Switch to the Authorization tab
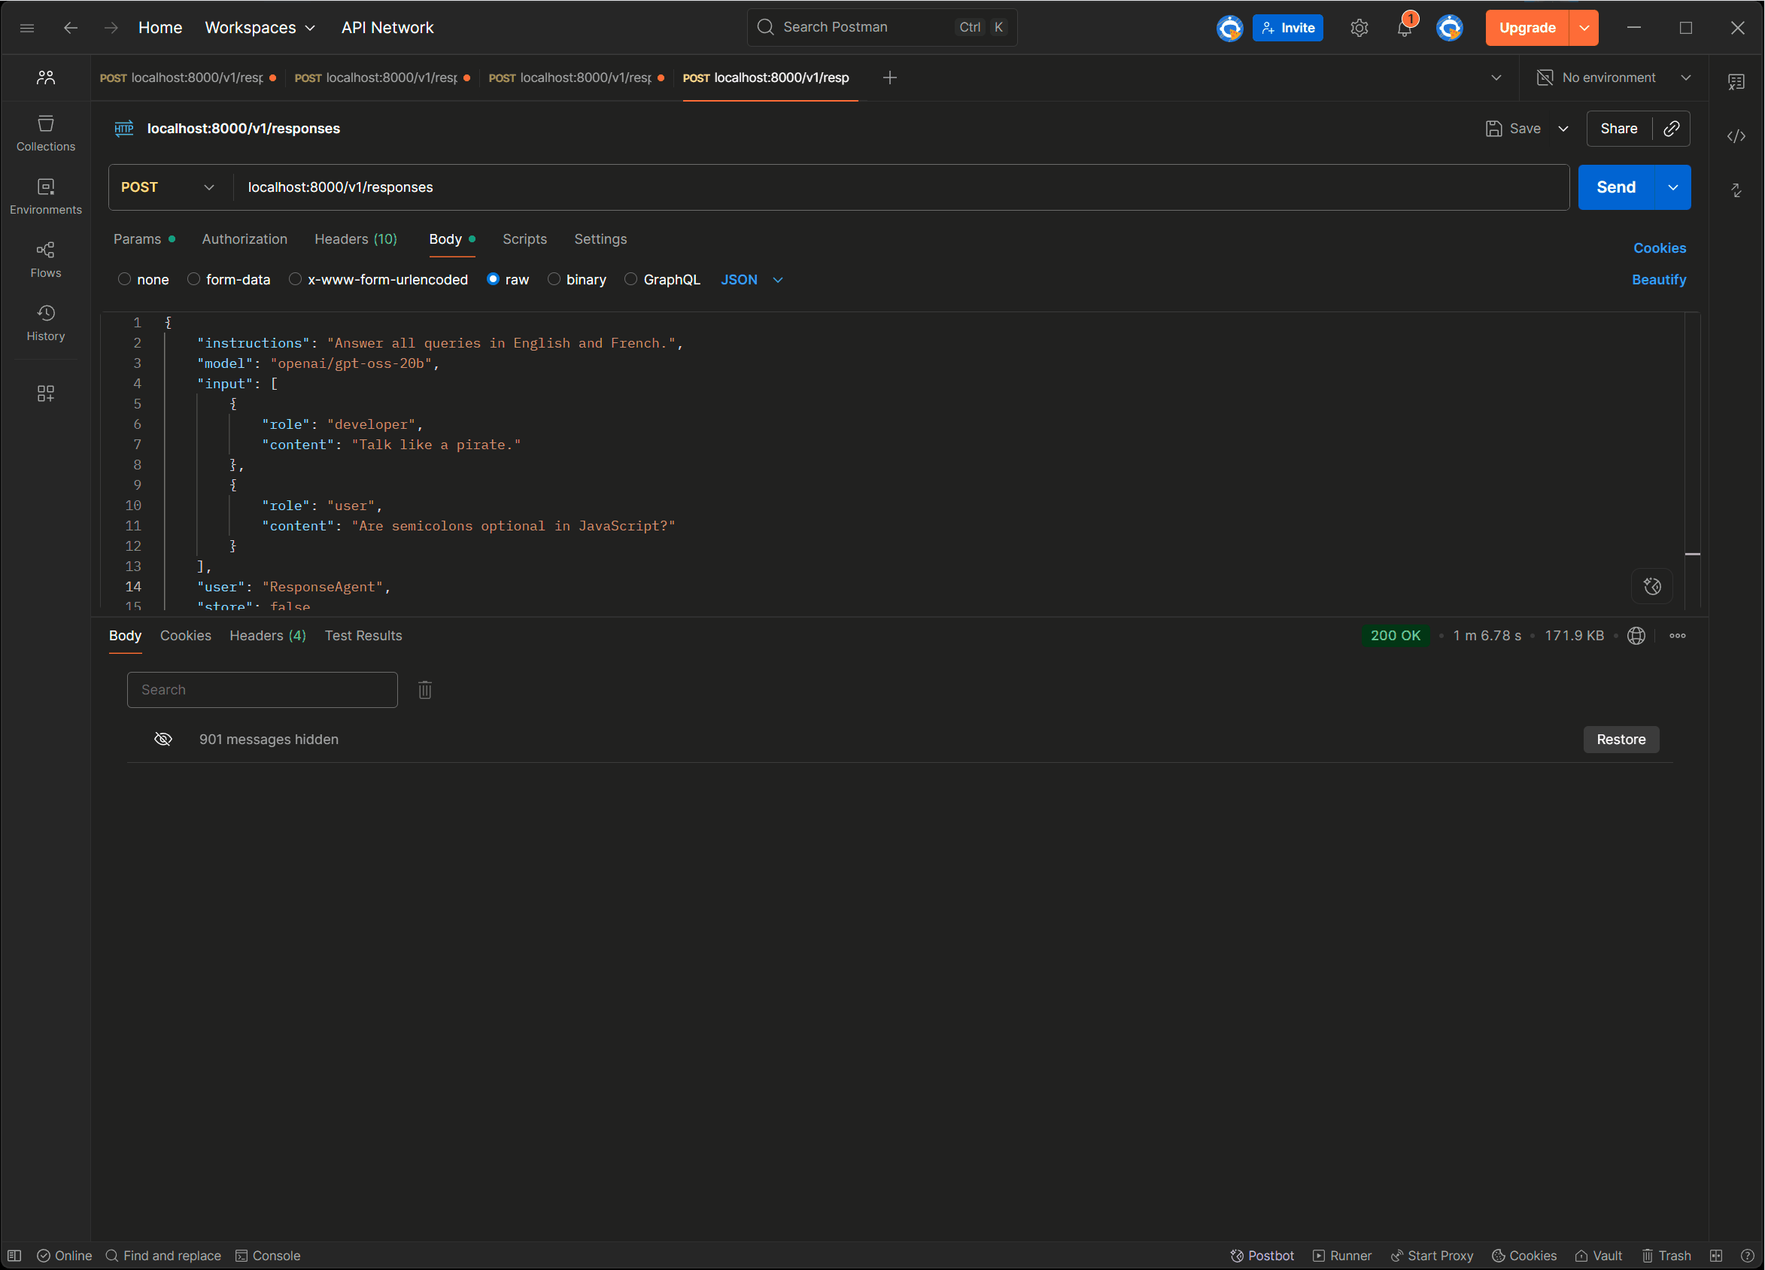1765x1270 pixels. coord(245,239)
